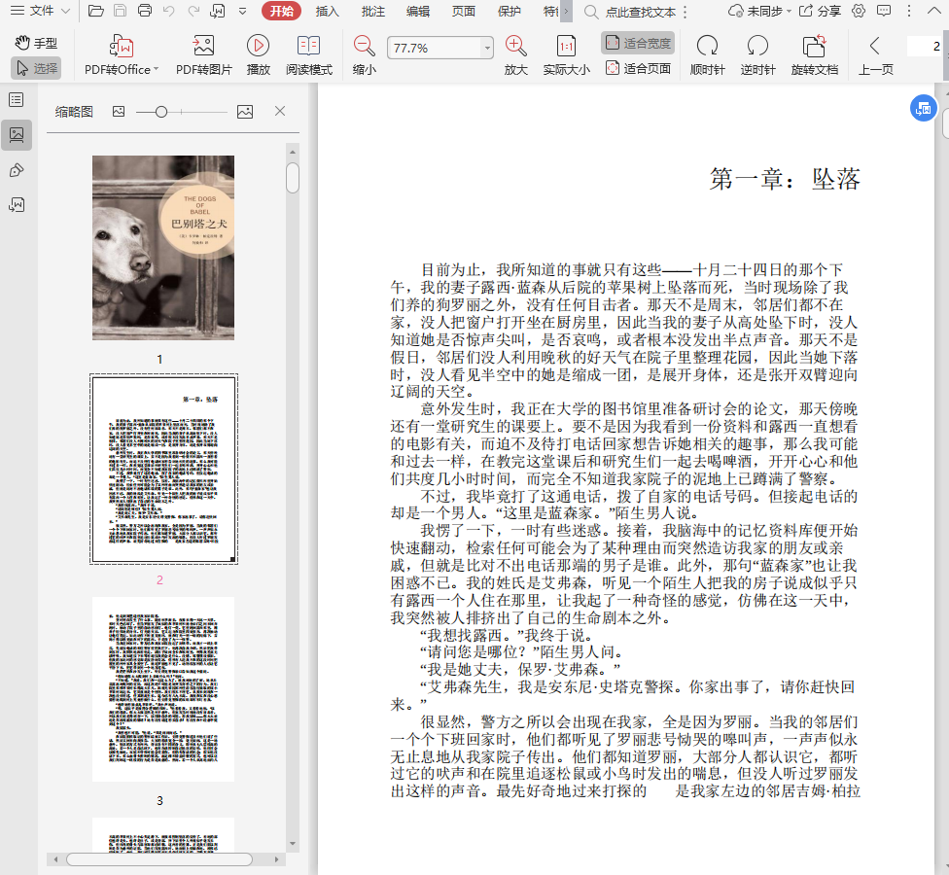Open the bookmarks outline sidebar icon

point(17,100)
